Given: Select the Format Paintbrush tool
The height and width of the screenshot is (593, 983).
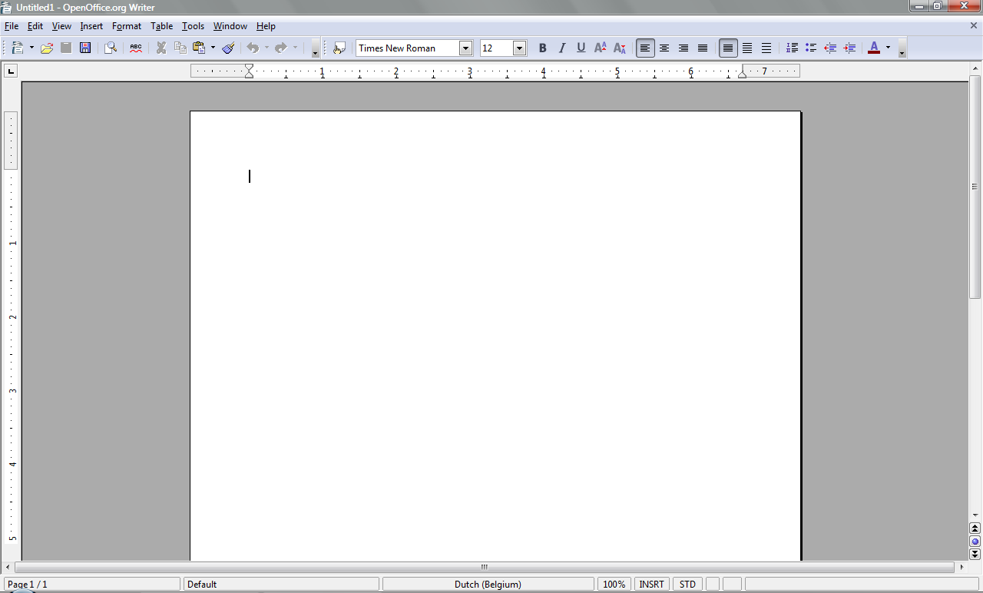Looking at the screenshot, I should [228, 48].
